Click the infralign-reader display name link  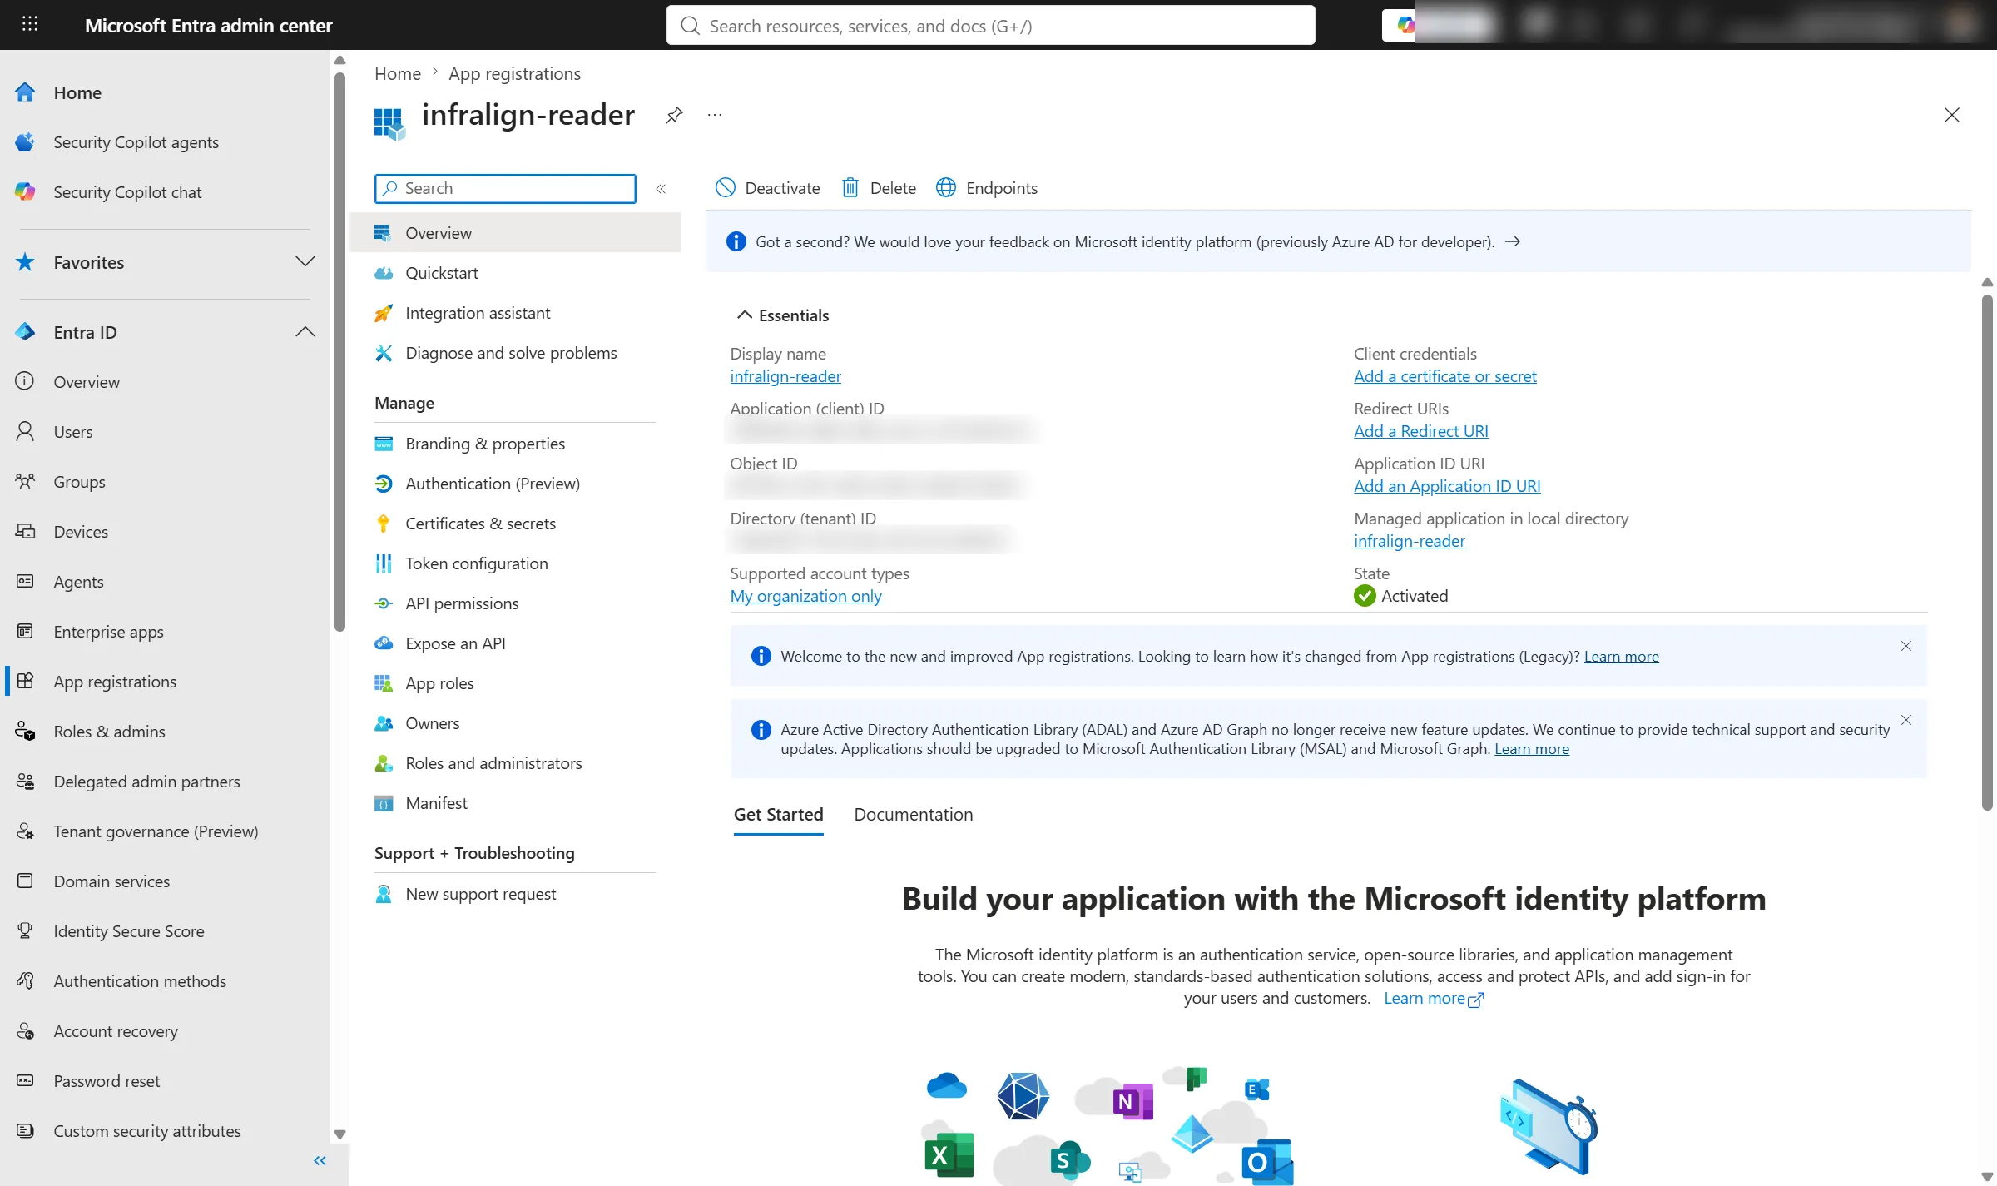click(785, 376)
